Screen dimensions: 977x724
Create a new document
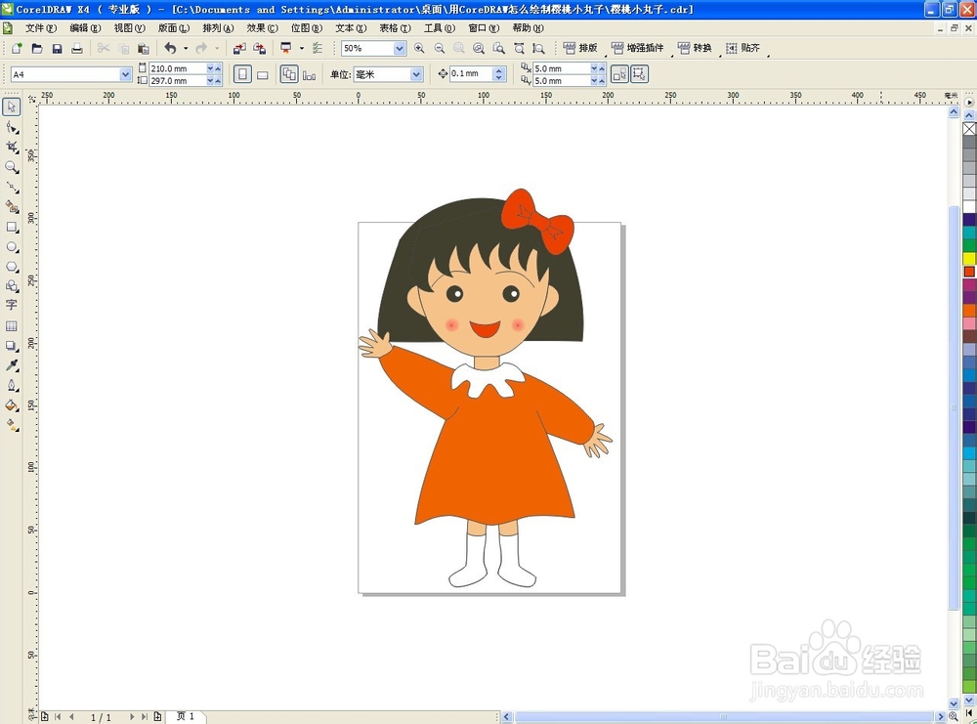(17, 48)
